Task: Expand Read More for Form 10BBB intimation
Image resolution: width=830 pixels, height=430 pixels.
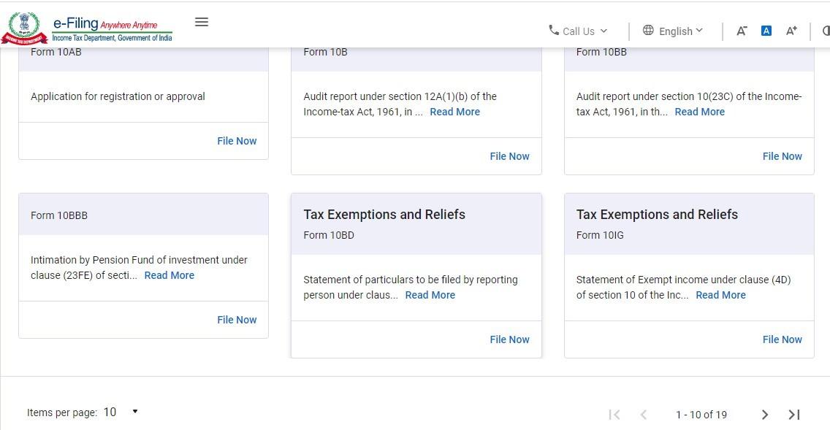Action: (x=169, y=275)
